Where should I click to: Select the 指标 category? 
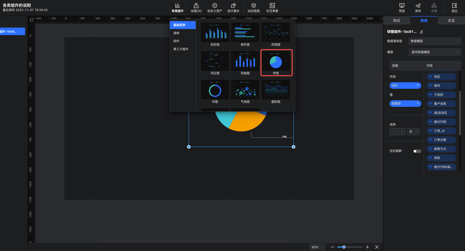tap(183, 33)
